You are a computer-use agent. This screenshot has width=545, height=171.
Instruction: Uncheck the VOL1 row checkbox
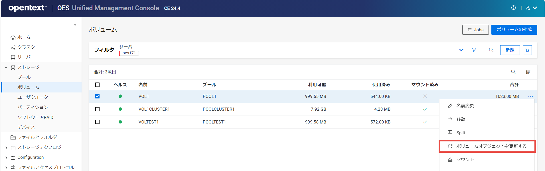[98, 96]
